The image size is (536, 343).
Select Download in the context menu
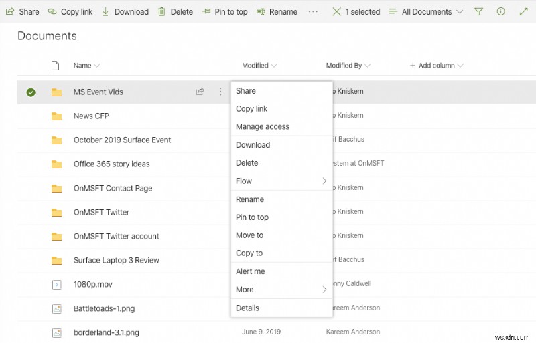point(281,145)
